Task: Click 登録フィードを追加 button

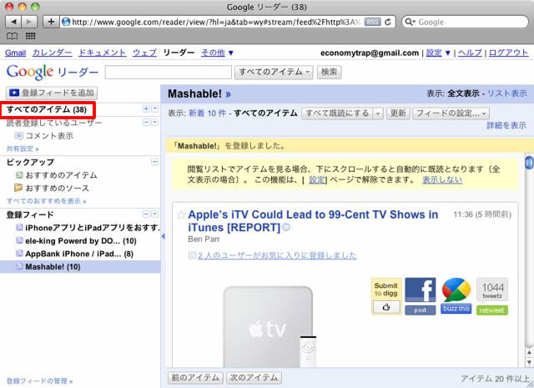Action: tap(52, 93)
